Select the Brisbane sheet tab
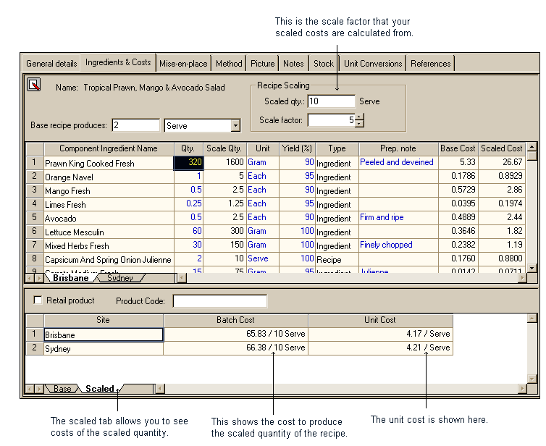546x446 pixels. (x=71, y=278)
